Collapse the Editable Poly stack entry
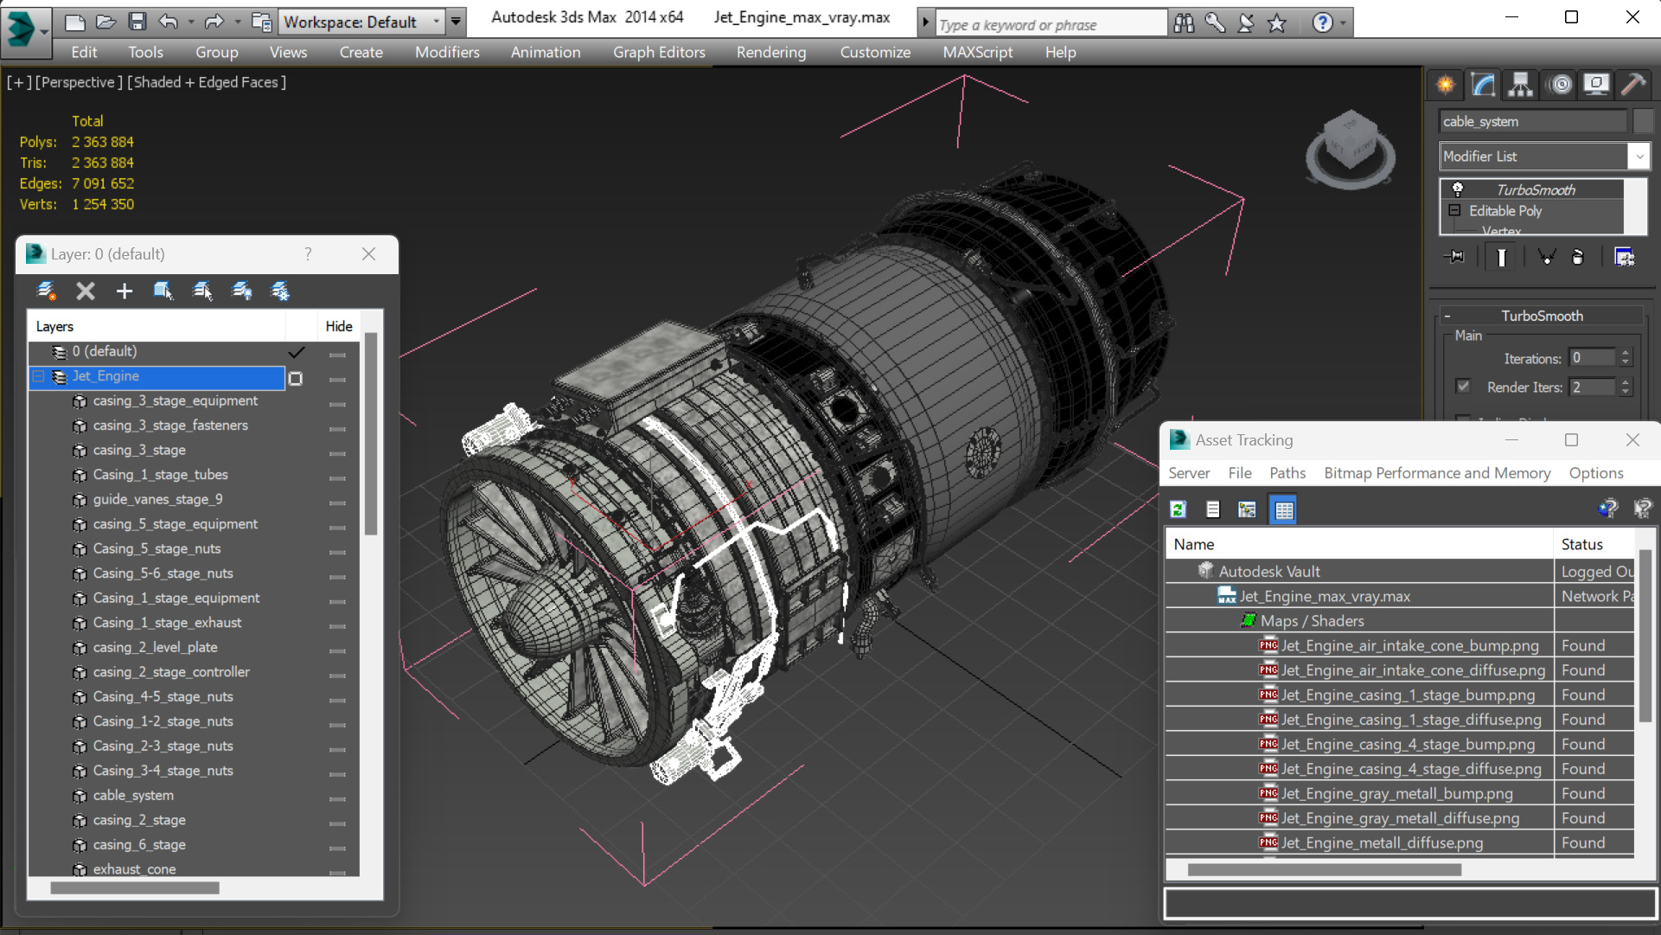The height and width of the screenshot is (935, 1661). click(1454, 210)
